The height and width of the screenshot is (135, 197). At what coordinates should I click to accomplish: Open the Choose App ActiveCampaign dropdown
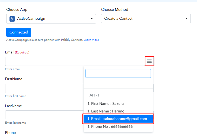(x=51, y=19)
